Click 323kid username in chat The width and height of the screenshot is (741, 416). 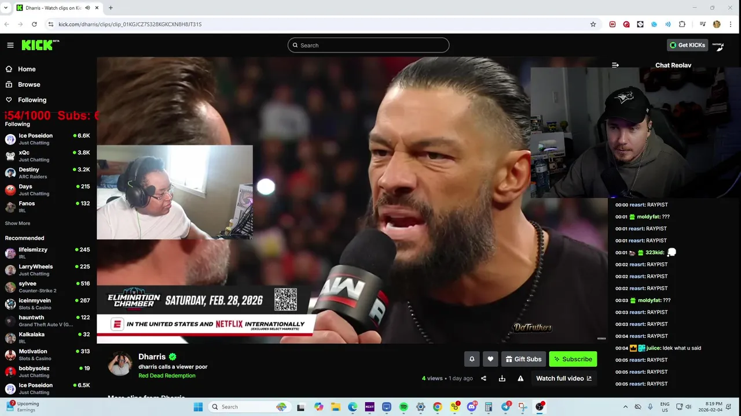pyautogui.click(x=654, y=252)
